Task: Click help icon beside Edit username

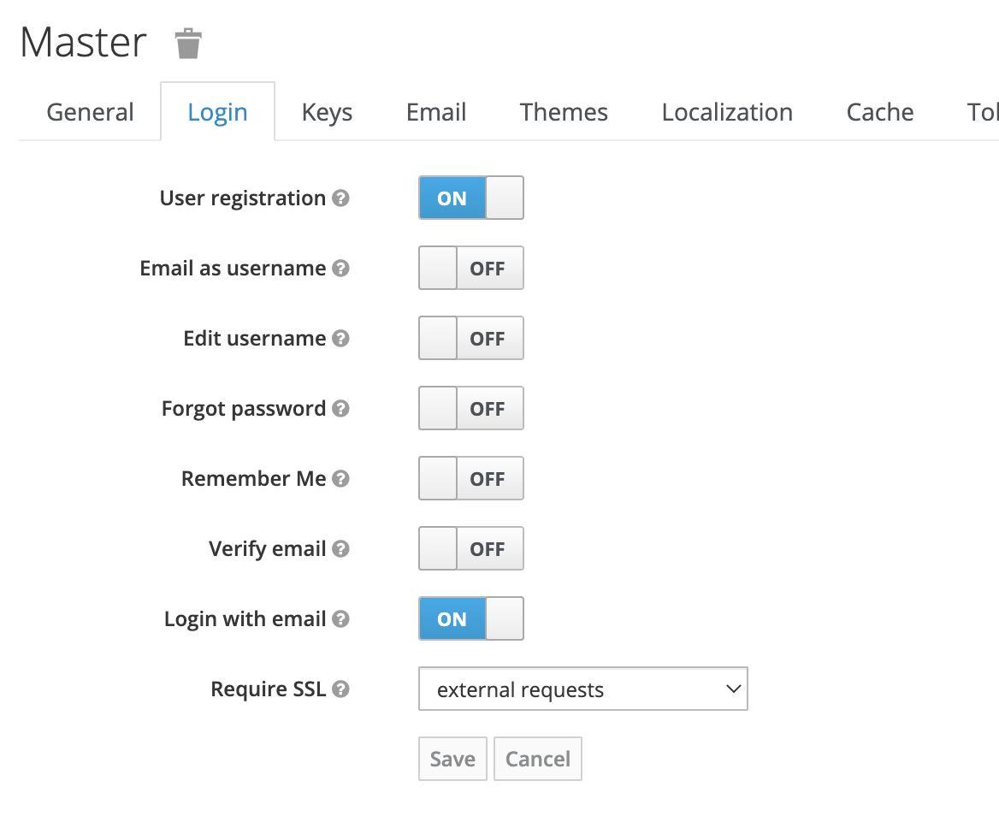Action: [x=340, y=339]
